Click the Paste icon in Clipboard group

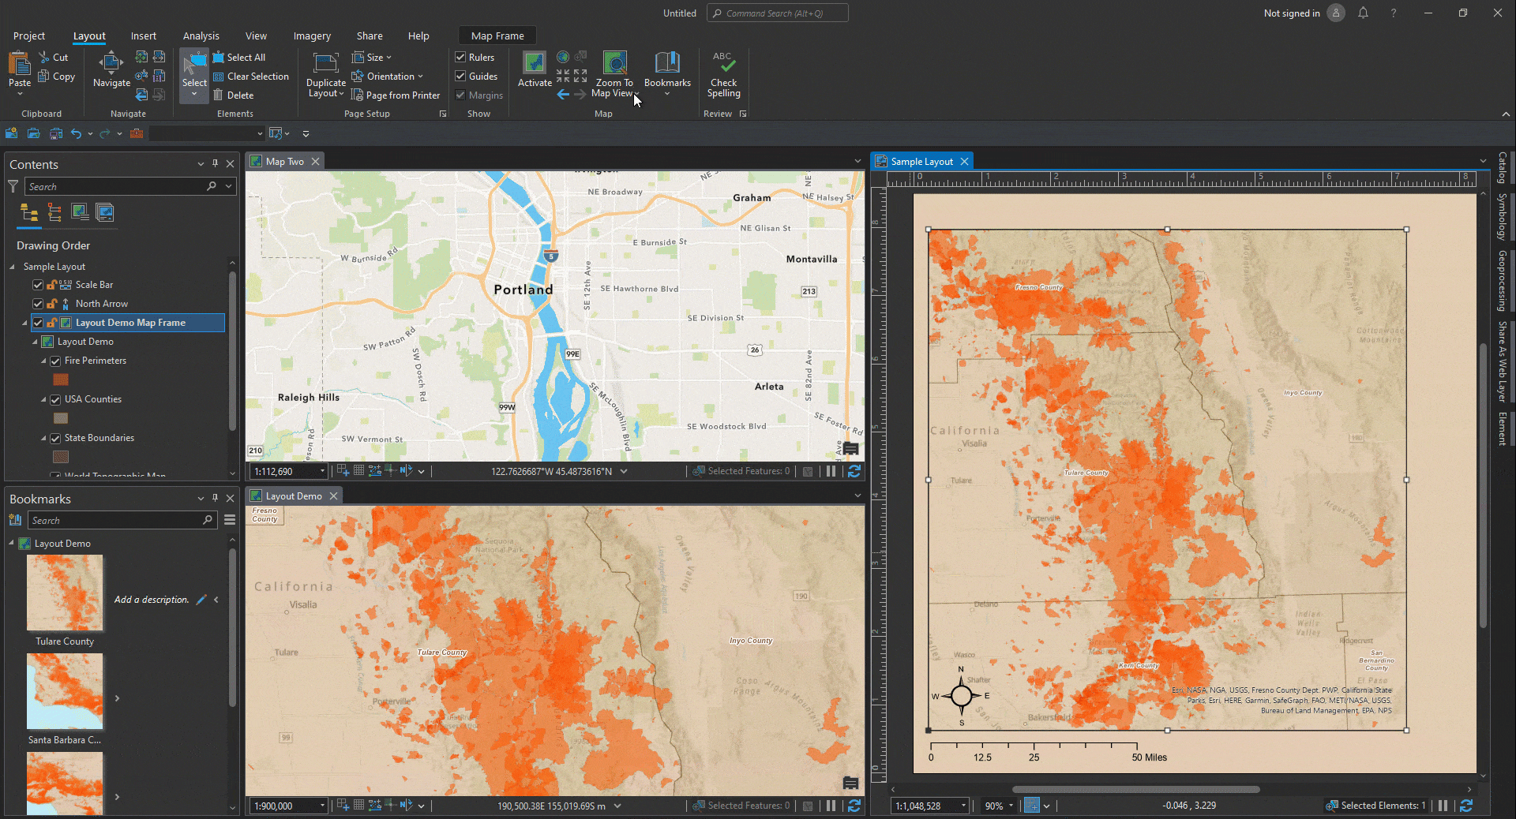[x=19, y=63]
